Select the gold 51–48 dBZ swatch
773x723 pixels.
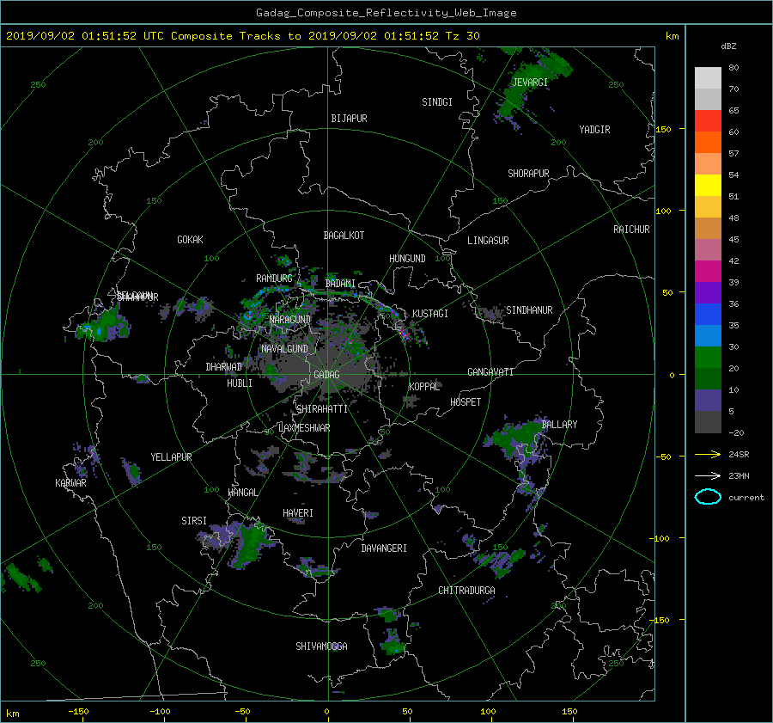pos(708,207)
